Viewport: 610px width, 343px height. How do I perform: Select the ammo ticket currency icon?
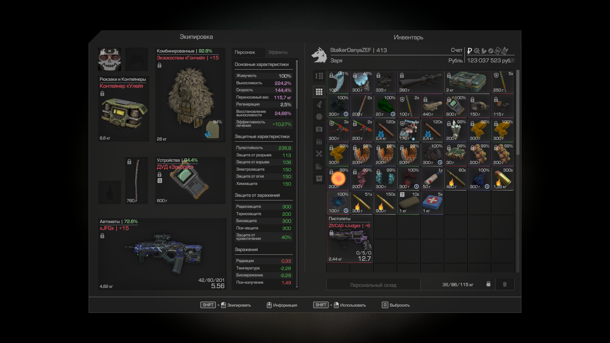click(498, 51)
